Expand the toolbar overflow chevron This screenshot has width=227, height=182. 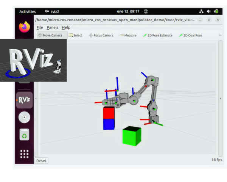(220, 35)
